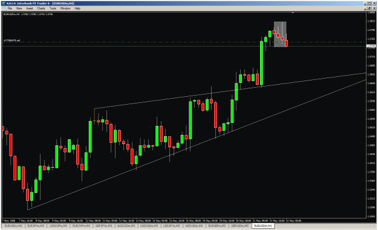This screenshot has width=378, height=230.
Task: Open the View menu
Action: point(19,8)
